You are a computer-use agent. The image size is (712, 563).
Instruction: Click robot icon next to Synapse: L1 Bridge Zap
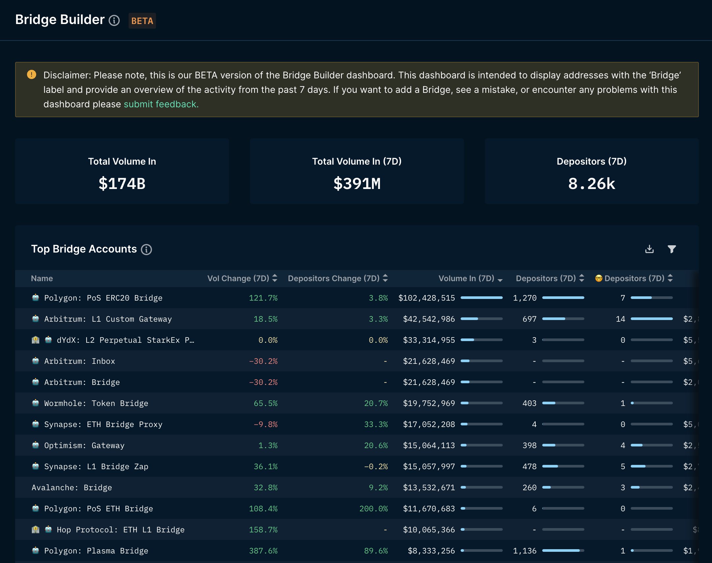tap(36, 467)
